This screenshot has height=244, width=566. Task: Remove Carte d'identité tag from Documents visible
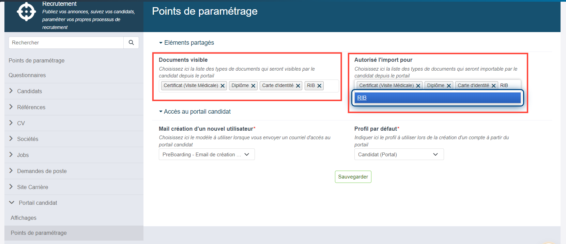coord(298,86)
